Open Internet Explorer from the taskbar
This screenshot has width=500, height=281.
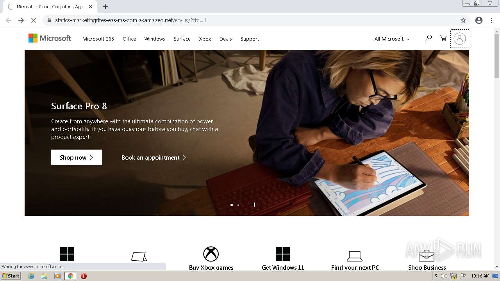(x=31, y=276)
